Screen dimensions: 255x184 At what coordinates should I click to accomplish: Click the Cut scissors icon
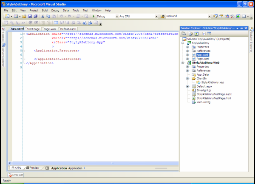click(42, 16)
